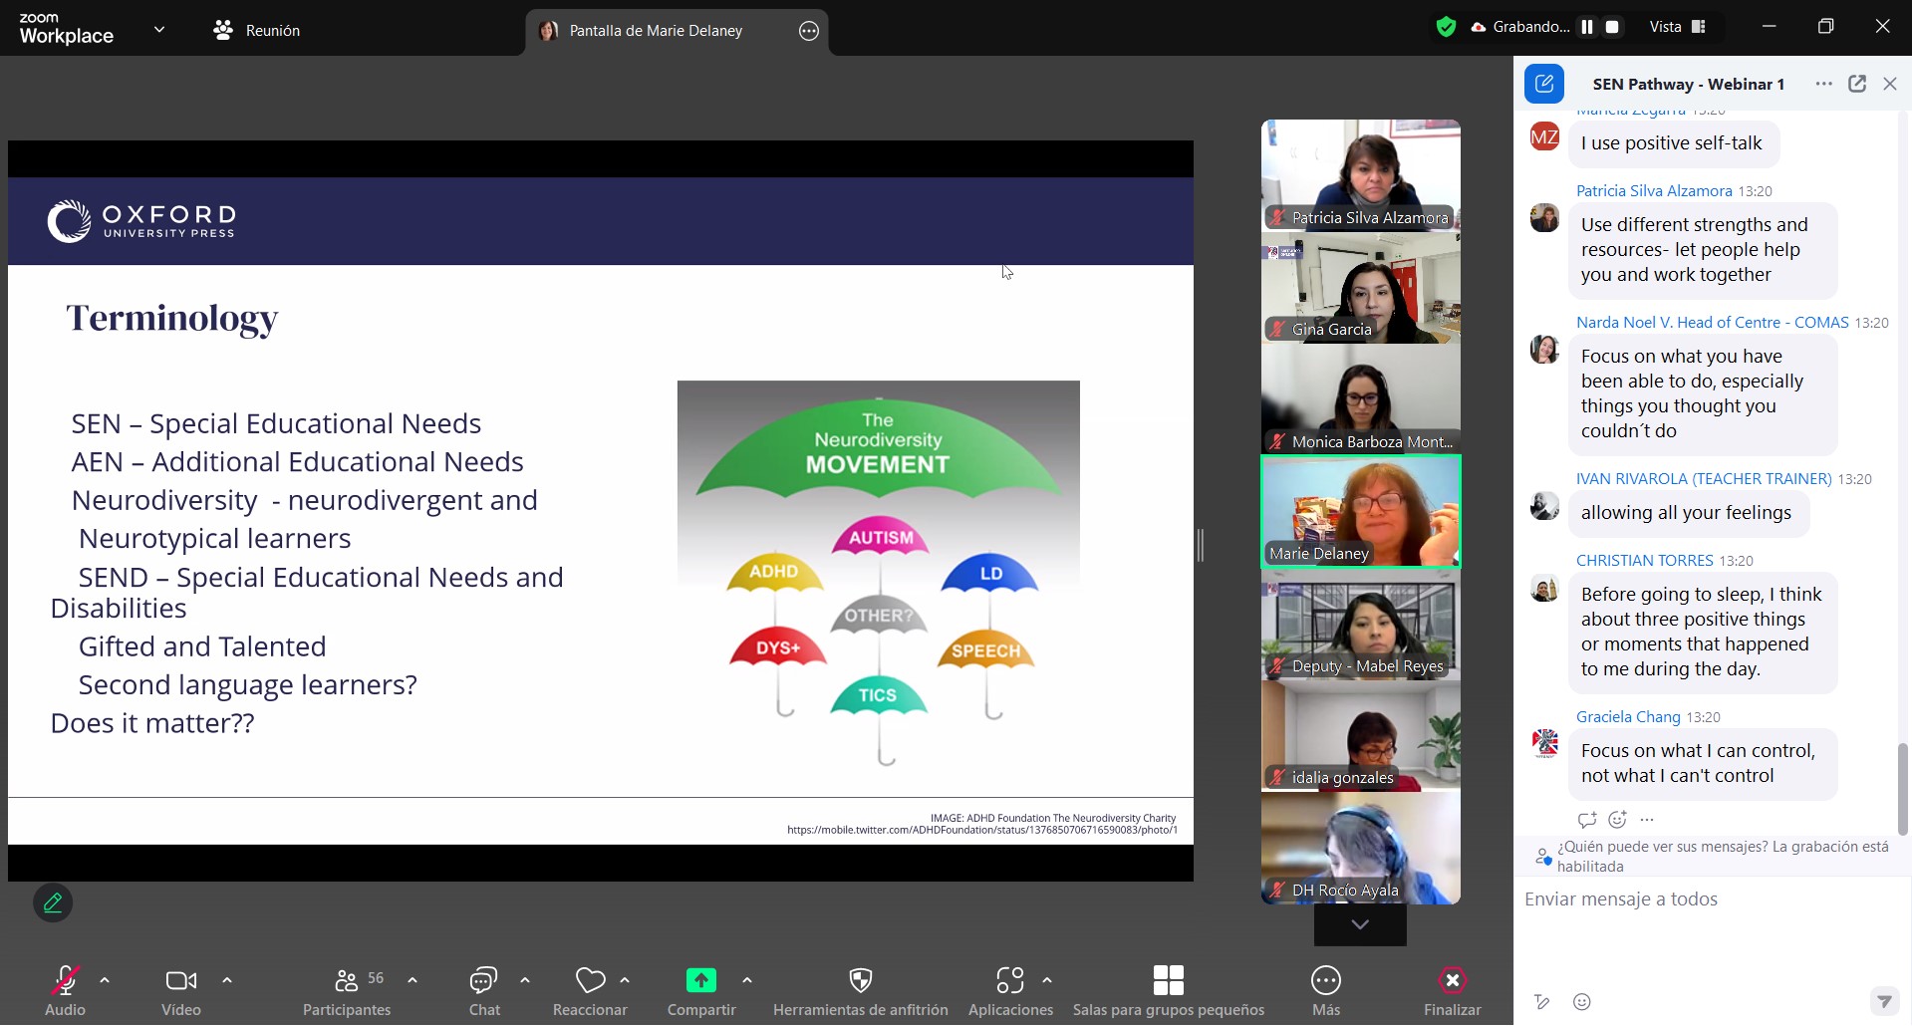Viewport: 1912px width, 1026px height.
Task: Select Reunión tab
Action: pos(257,31)
